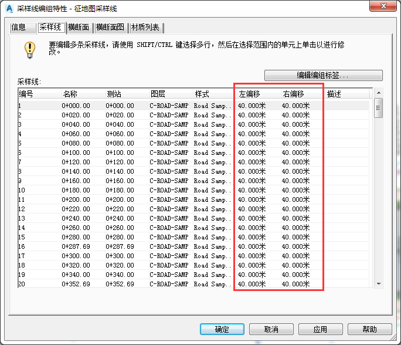
Task: Select row 1 name 0+000.00
Action: pyautogui.click(x=76, y=106)
